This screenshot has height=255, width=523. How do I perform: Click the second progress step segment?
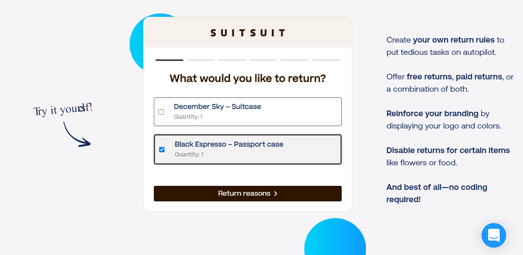point(201,60)
